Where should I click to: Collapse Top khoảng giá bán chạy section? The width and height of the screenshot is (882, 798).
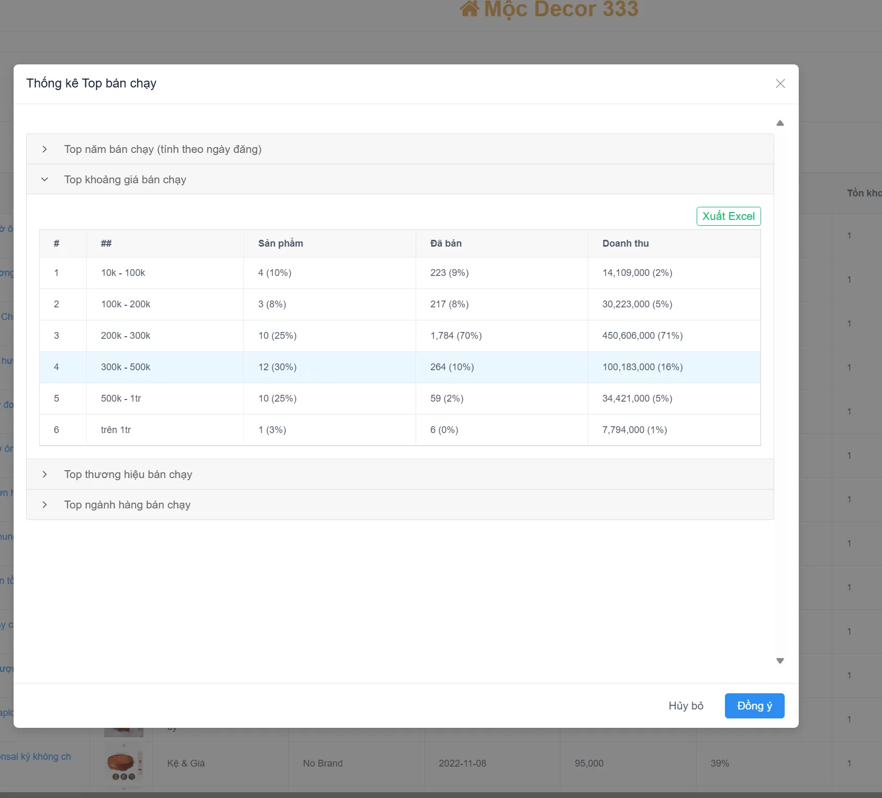click(x=400, y=180)
